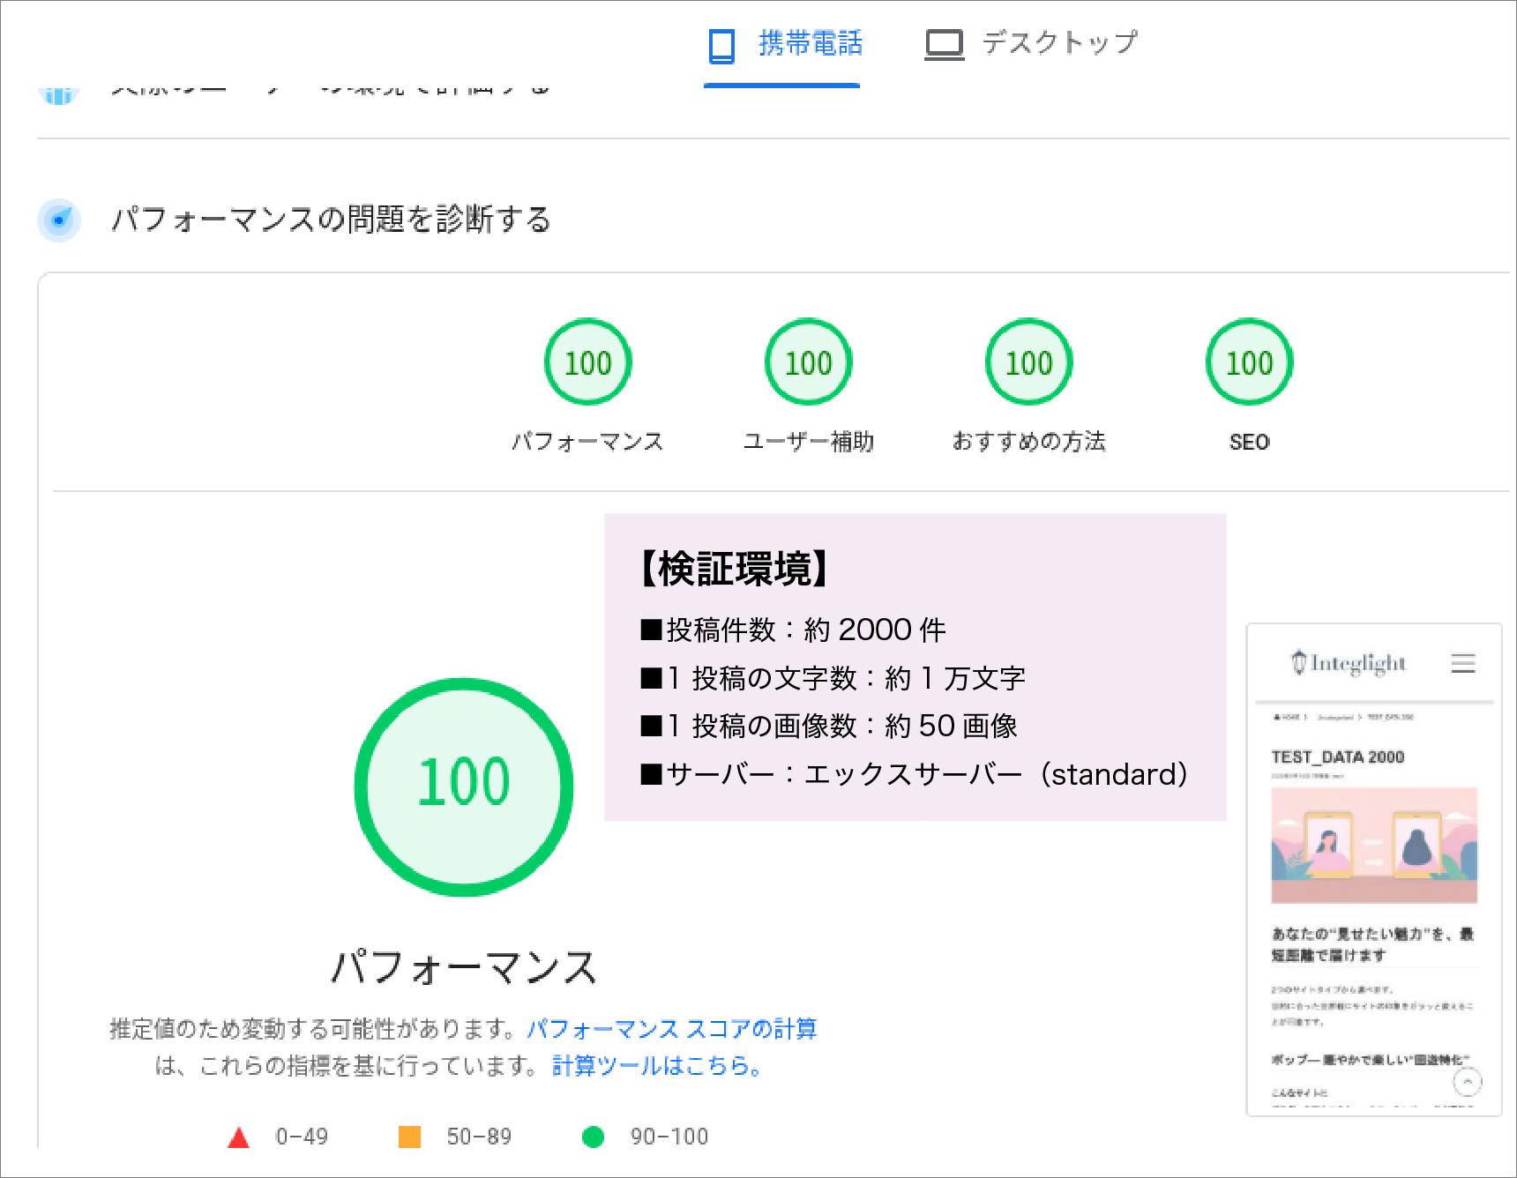The image size is (1517, 1178).
Task: Click the TEST_DATA 2000 title in the preview
Action: [1337, 757]
